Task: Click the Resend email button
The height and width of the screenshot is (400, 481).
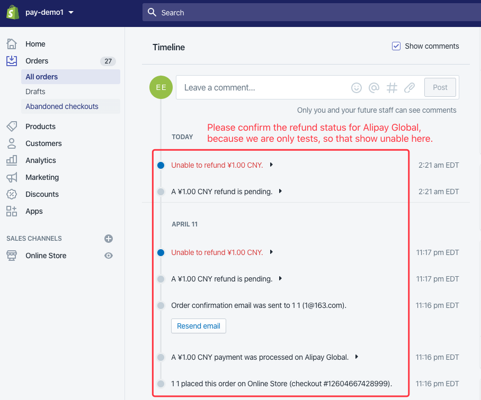Action: tap(199, 326)
